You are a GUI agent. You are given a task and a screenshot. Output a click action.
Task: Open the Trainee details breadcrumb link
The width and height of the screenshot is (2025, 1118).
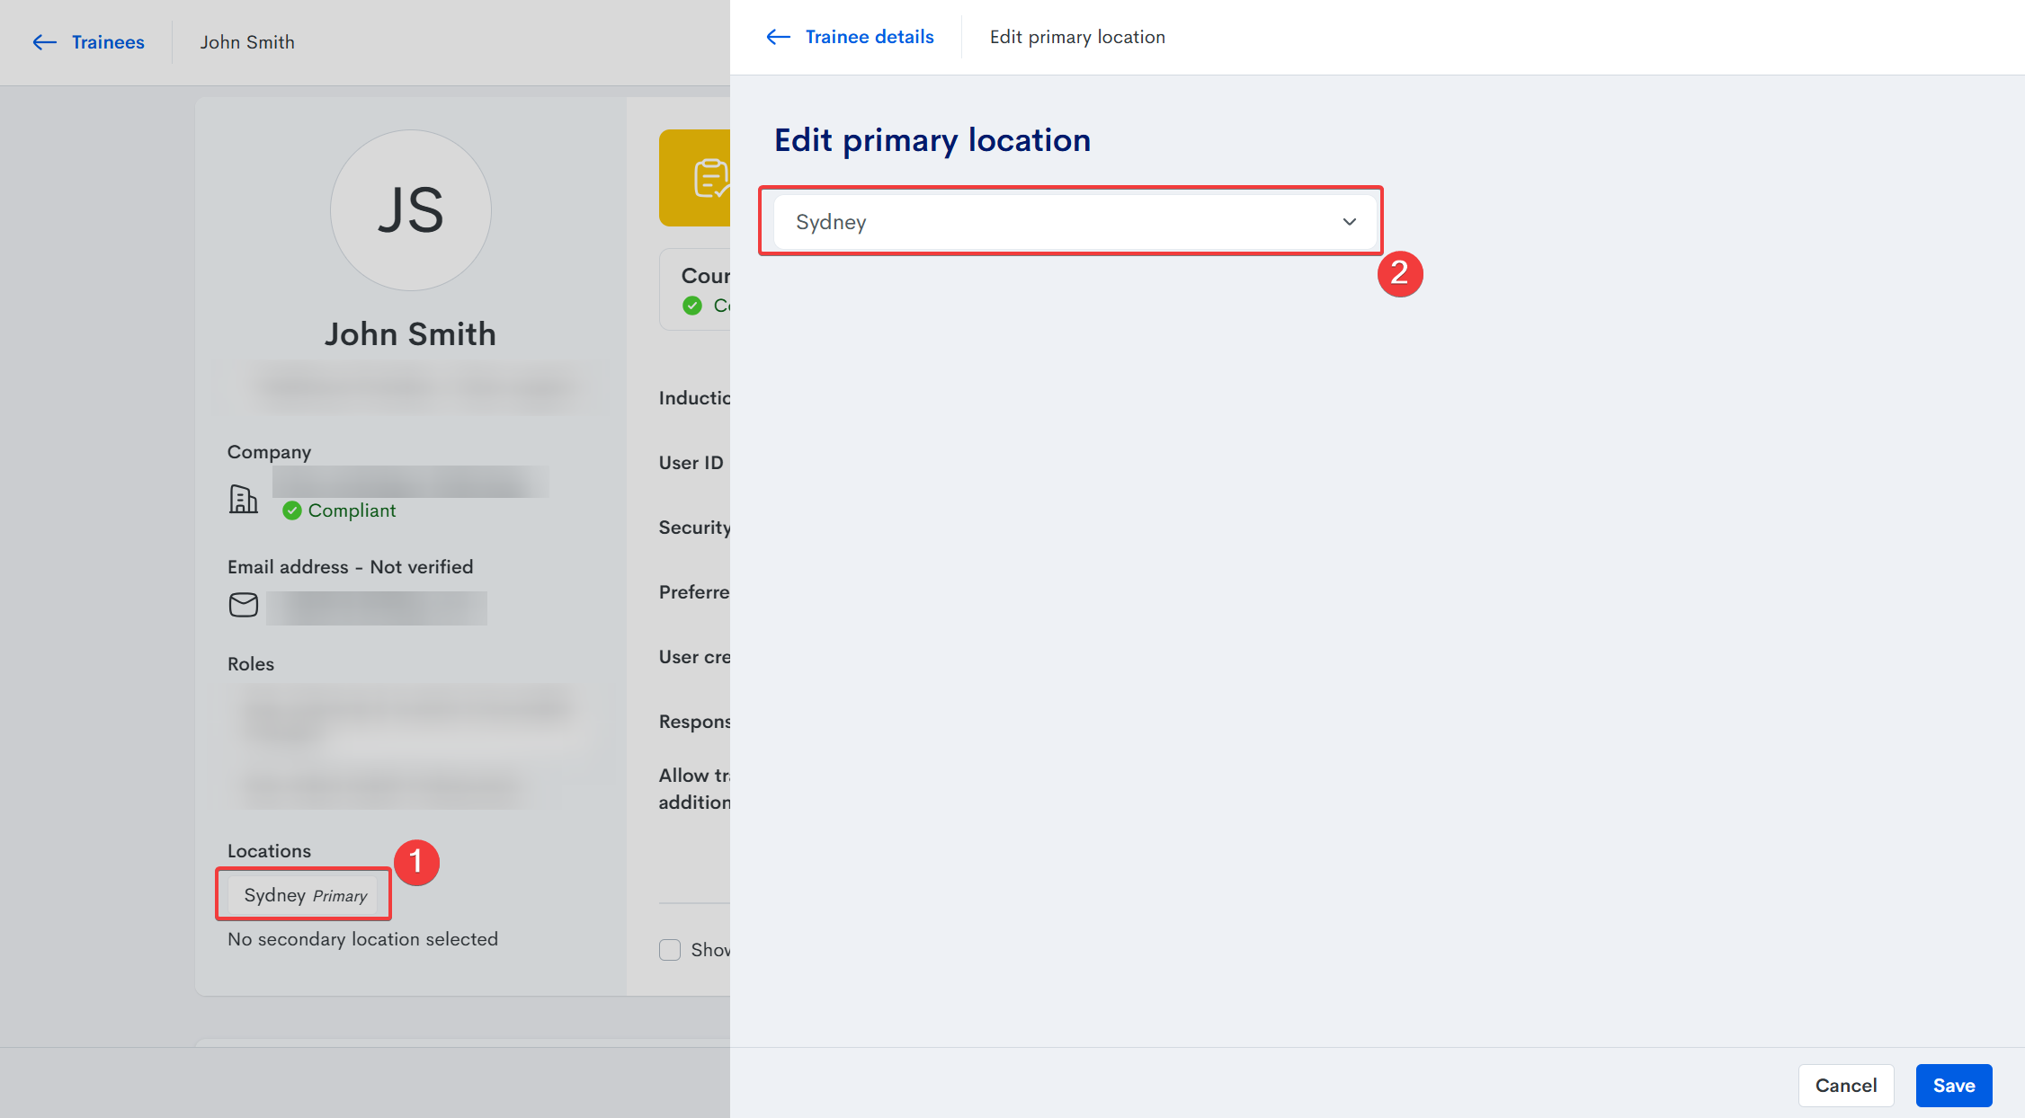[x=869, y=37]
